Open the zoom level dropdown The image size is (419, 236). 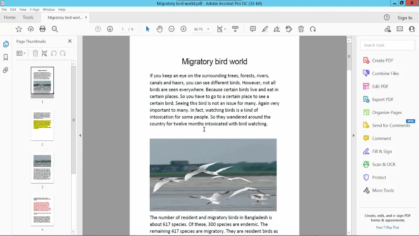[208, 29]
